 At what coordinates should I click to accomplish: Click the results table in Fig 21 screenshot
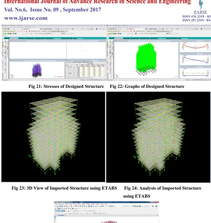coord(85,70)
